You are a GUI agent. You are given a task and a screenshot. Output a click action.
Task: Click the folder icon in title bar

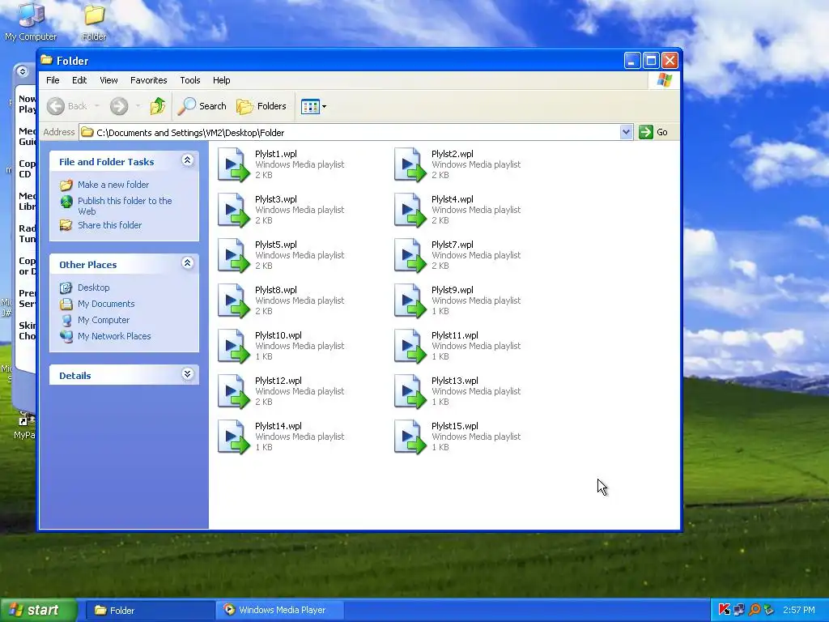click(x=46, y=60)
